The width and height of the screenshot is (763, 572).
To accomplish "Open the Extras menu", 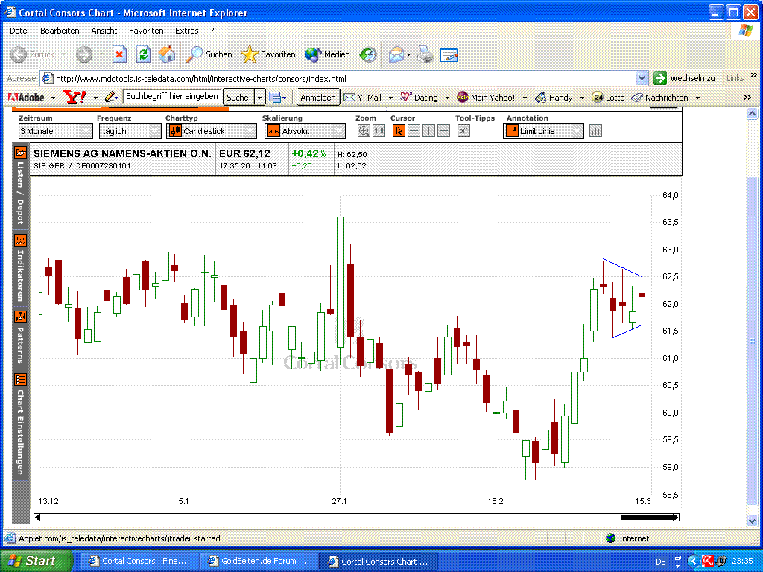I will [x=186, y=31].
